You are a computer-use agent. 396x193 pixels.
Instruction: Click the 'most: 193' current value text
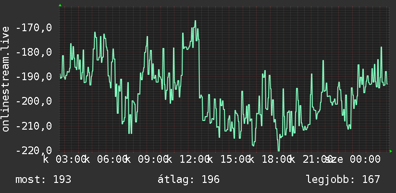[x=43, y=180]
